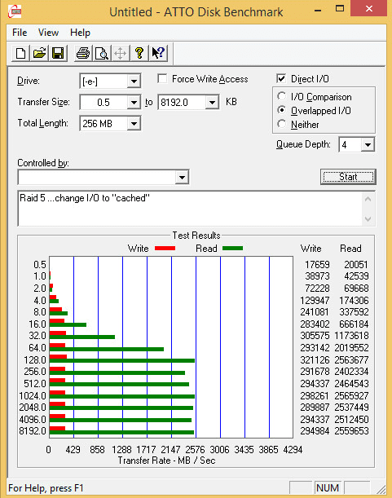Click the Read value 2563677
Screen dimensions: 392x498
[351, 359]
